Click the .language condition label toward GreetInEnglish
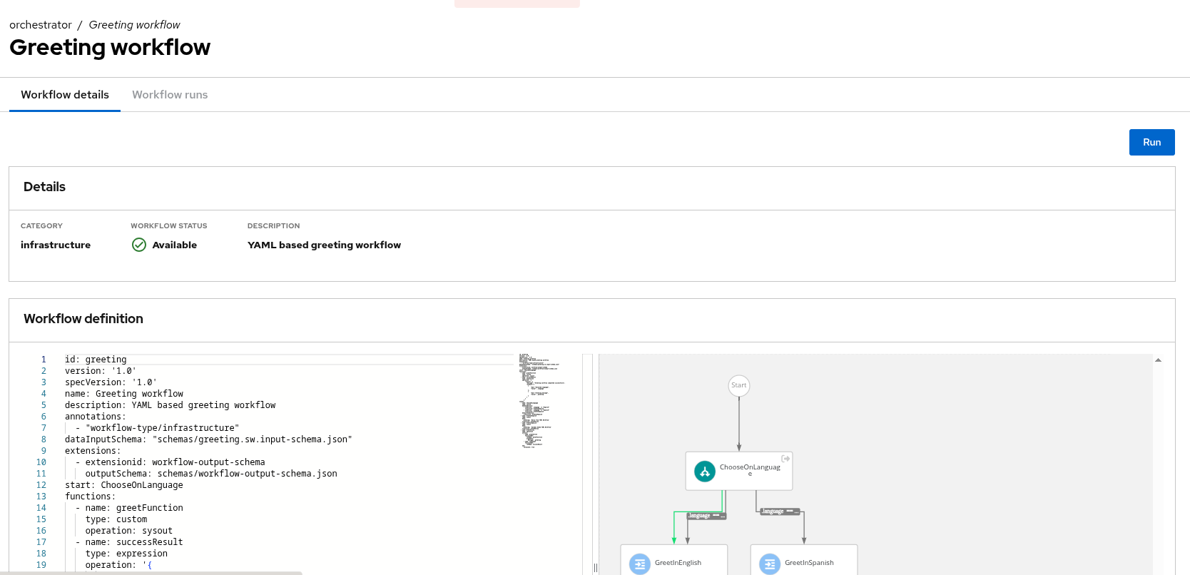1190x575 pixels. tap(706, 516)
